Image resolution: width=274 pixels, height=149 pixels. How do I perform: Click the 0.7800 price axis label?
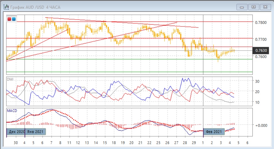[x=261, y=22]
